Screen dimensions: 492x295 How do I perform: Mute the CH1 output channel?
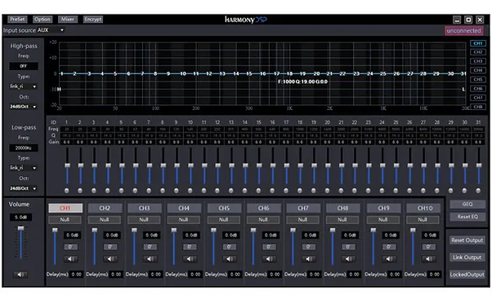(x=71, y=259)
